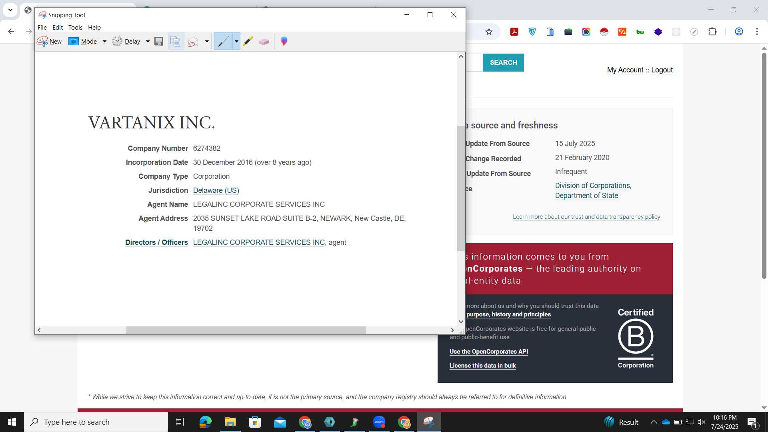The width and height of the screenshot is (768, 432).
Task: Click scroll down arrow in Snipping Tool
Action: [461, 322]
